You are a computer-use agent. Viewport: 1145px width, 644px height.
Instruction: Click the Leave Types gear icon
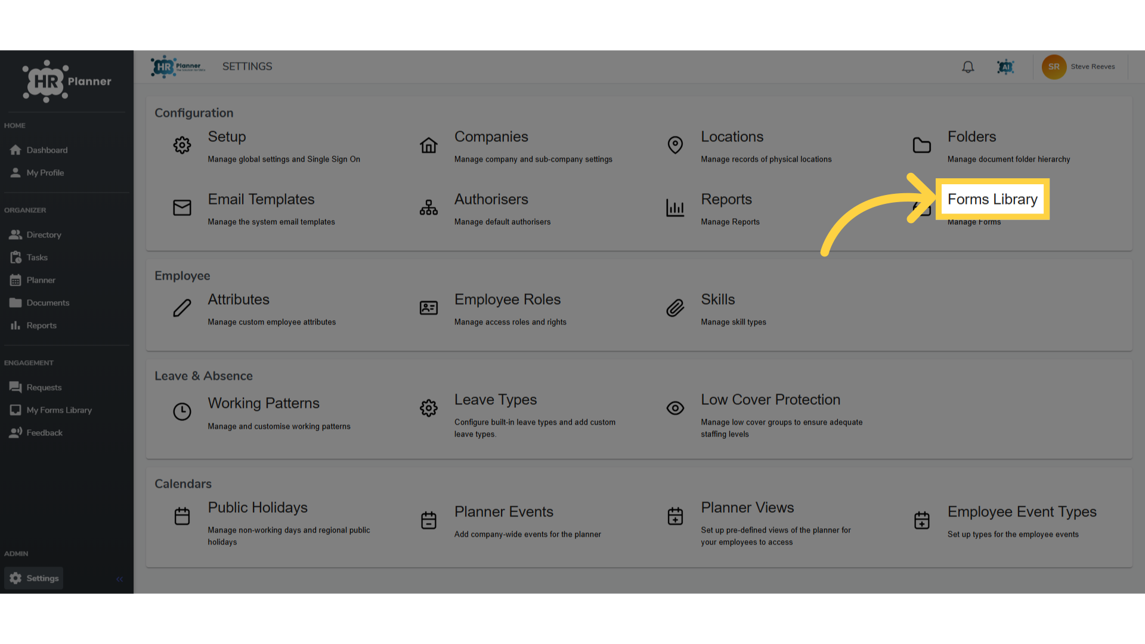click(x=429, y=408)
